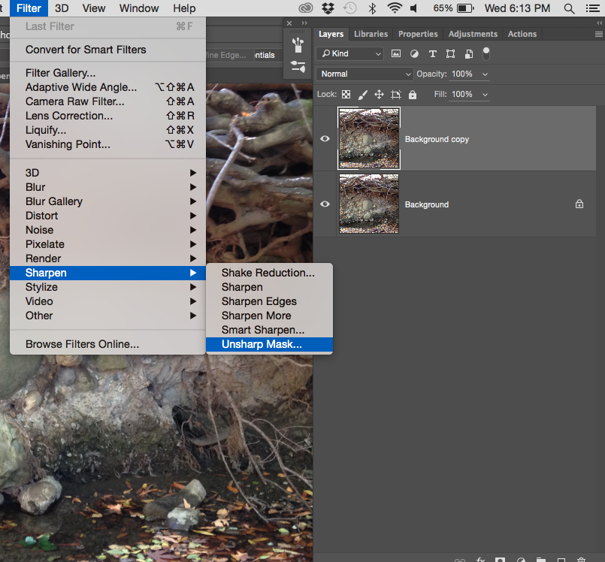Click the volume speaker icon
605x562 pixels.
(x=413, y=8)
